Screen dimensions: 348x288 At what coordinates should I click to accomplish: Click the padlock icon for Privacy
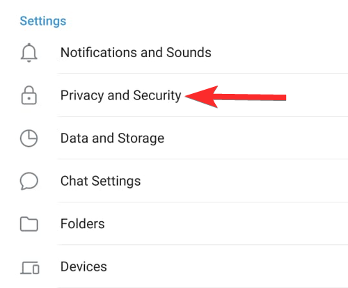[29, 95]
